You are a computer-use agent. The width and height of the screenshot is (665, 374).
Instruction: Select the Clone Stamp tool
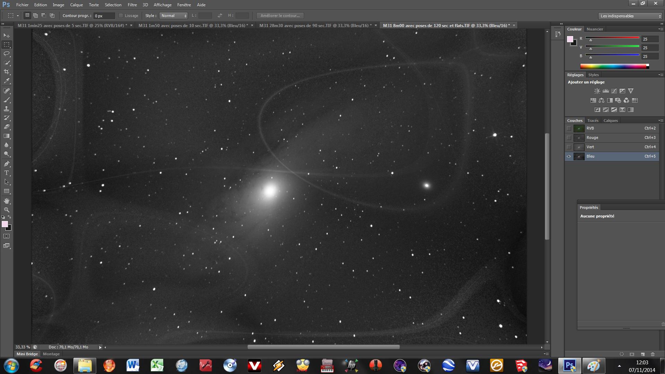[7, 109]
